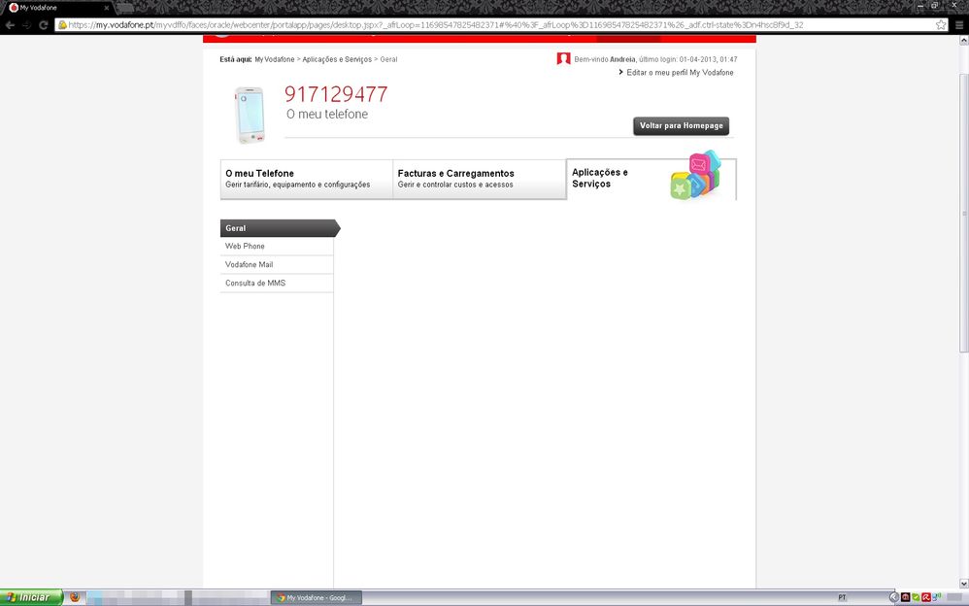Click the red user profile icon
969x606 pixels.
click(563, 59)
